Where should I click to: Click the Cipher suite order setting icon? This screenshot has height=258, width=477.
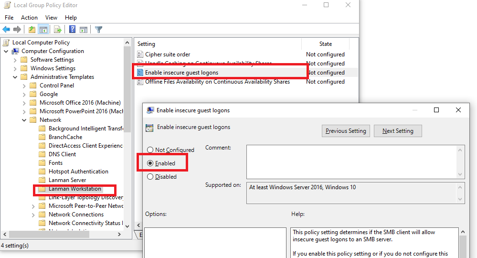point(140,54)
